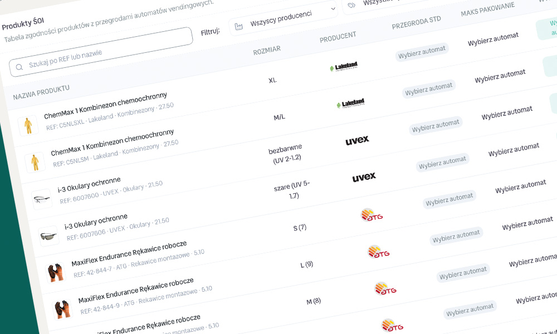
Task: Click Maks pakowanie Wybierz automat, szare row
Action: (514, 150)
